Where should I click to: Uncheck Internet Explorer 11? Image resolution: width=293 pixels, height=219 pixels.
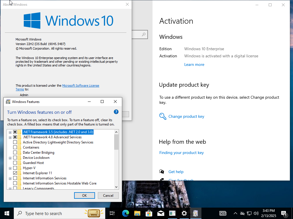[x=15, y=173]
